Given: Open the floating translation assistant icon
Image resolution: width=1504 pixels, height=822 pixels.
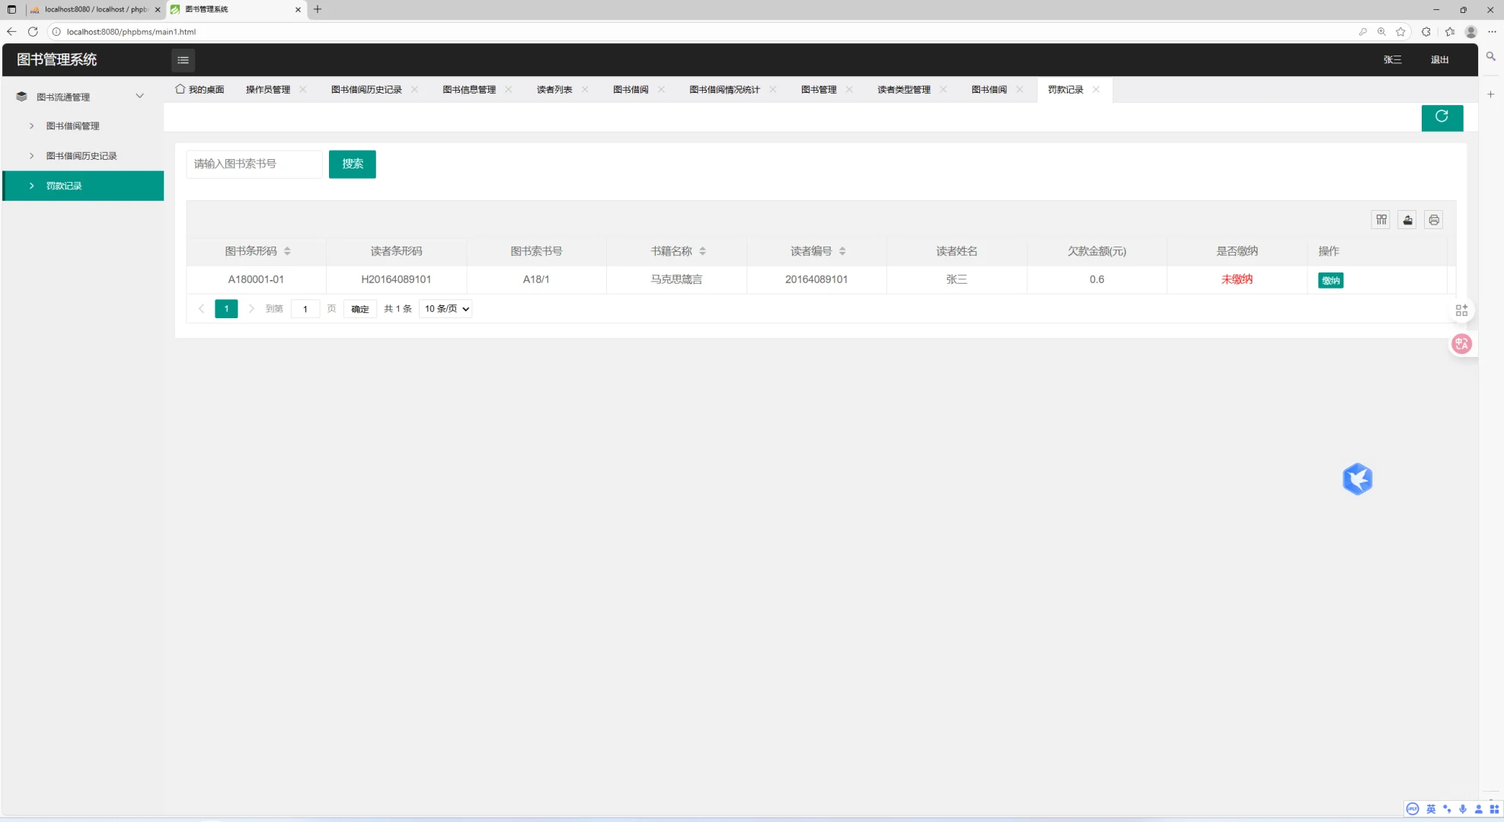Looking at the screenshot, I should pos(1461,343).
